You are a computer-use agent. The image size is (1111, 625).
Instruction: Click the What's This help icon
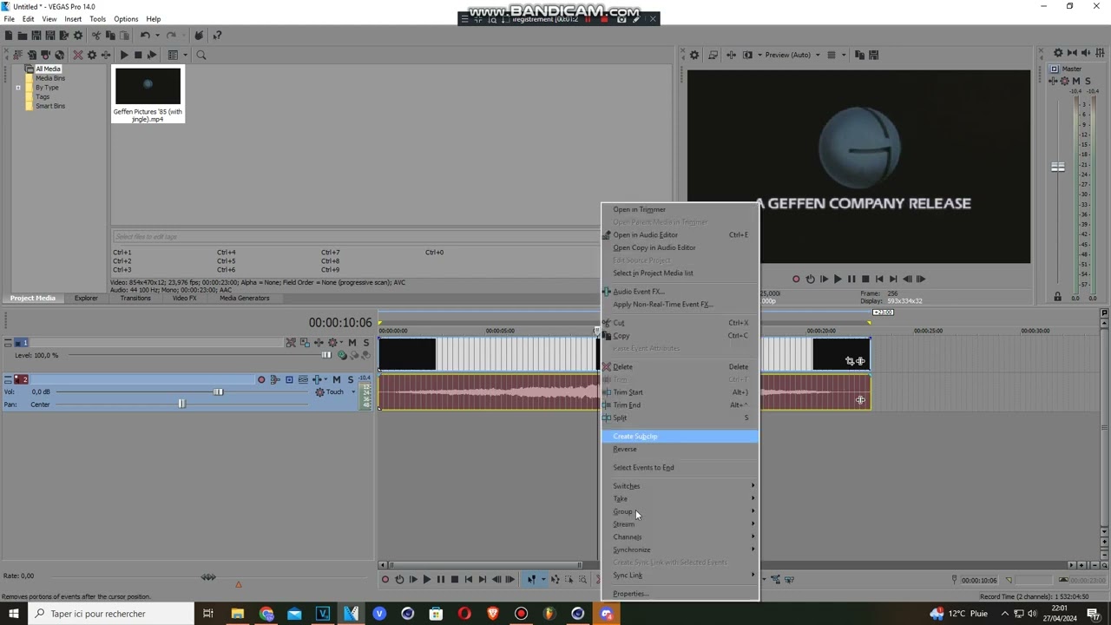point(217,36)
